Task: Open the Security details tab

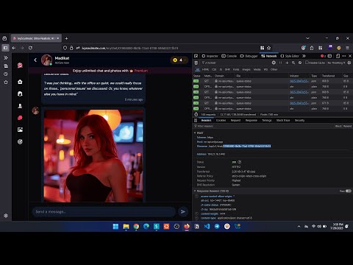Action: coord(299,120)
